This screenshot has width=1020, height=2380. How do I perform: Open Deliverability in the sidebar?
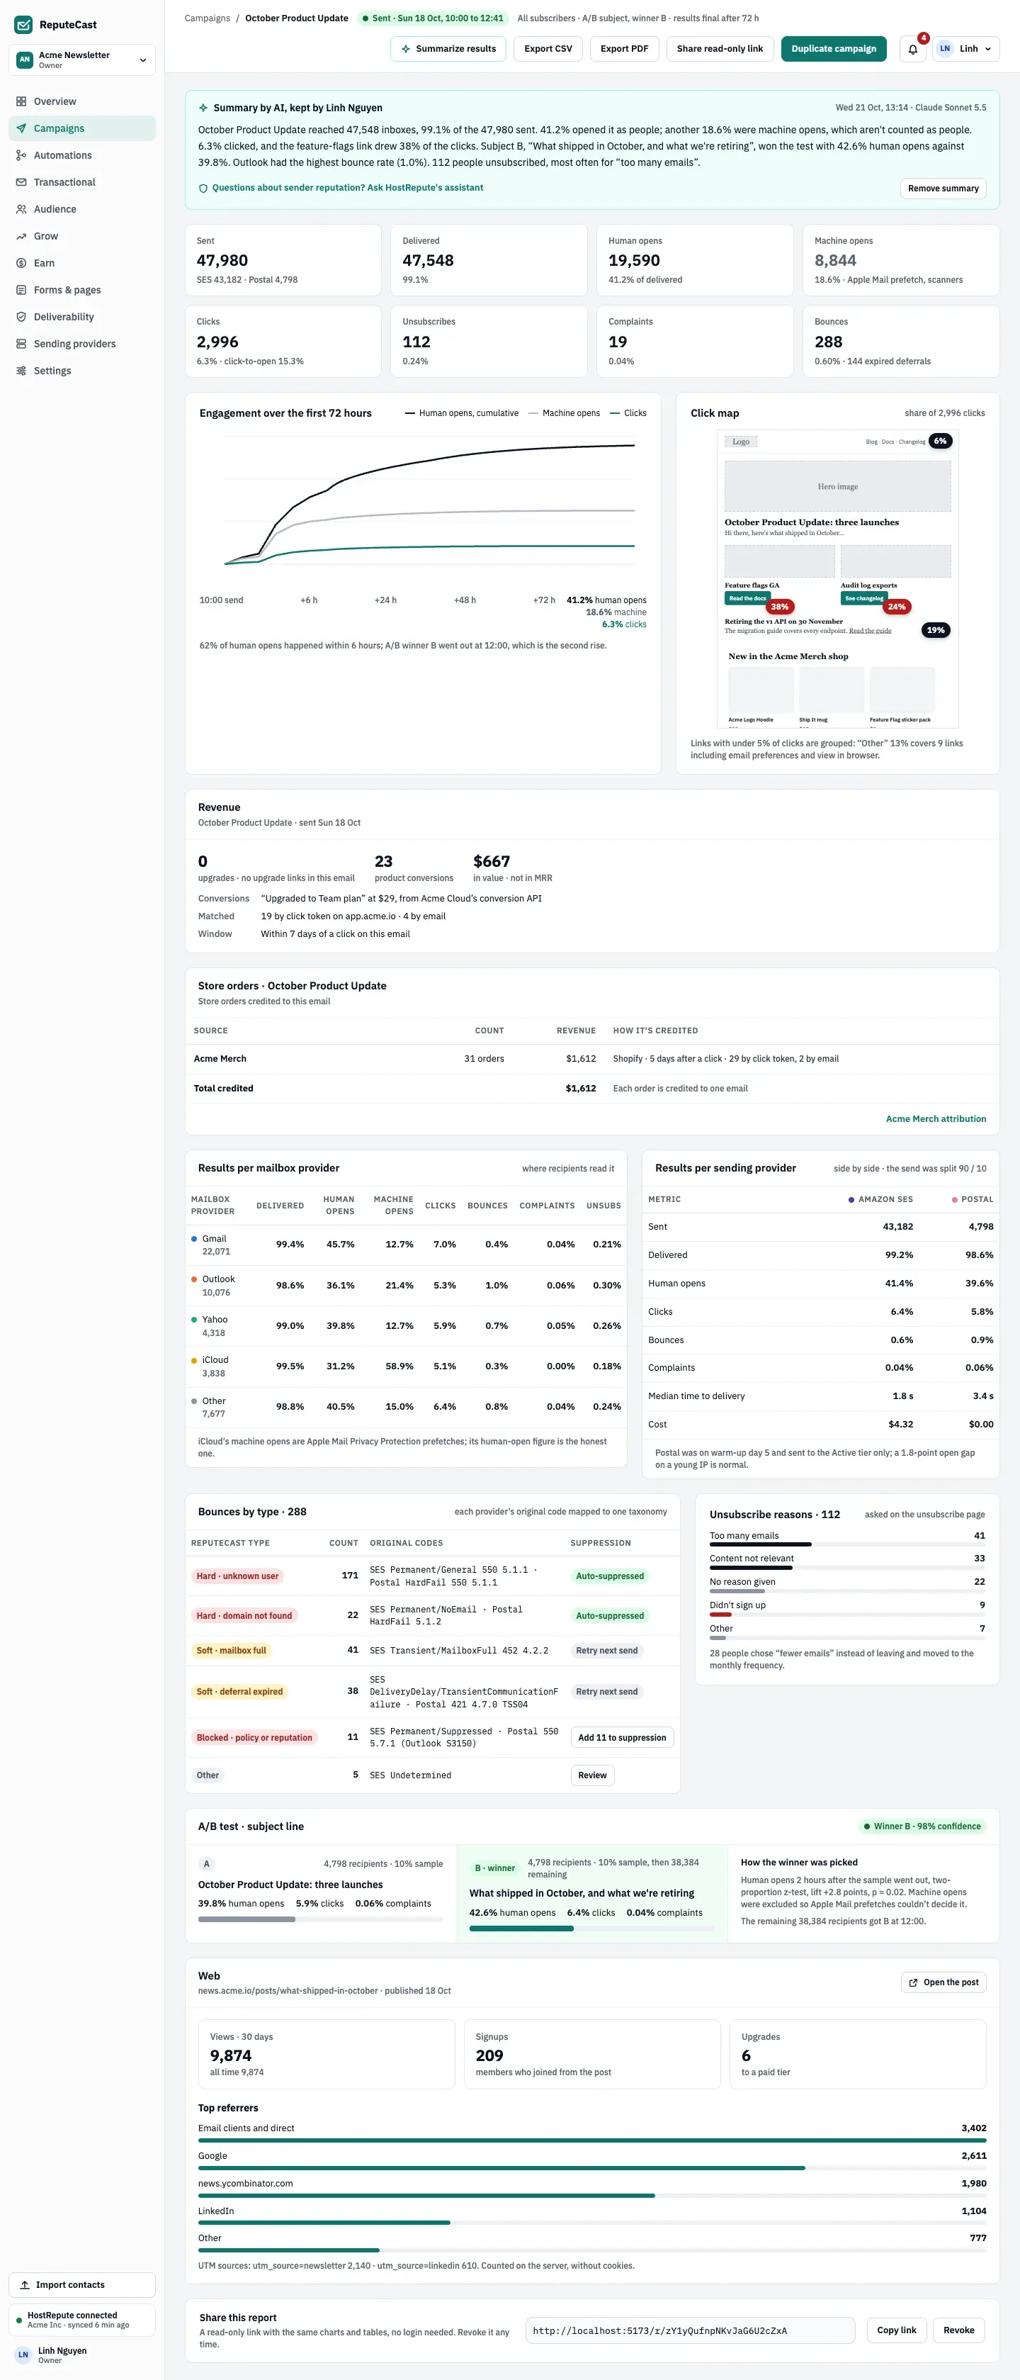[82, 317]
